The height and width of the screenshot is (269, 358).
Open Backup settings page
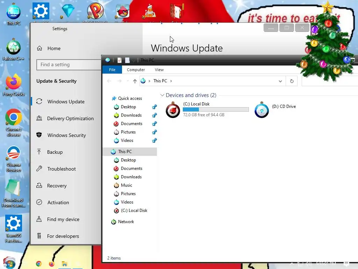pos(66,152)
